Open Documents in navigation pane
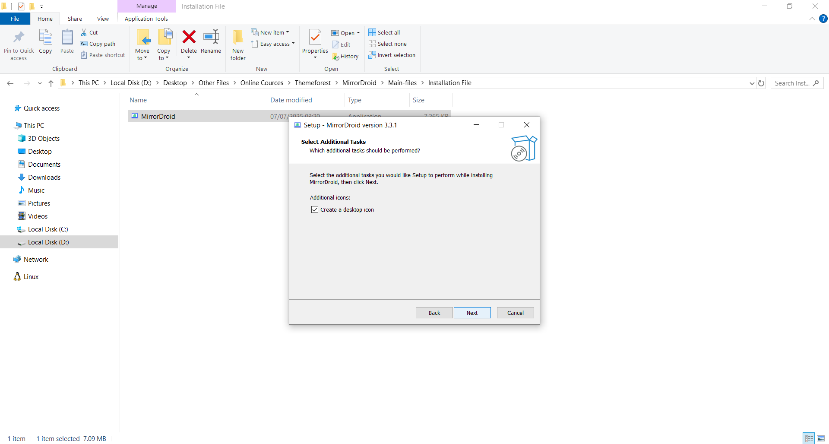The width and height of the screenshot is (829, 444). 40,164
